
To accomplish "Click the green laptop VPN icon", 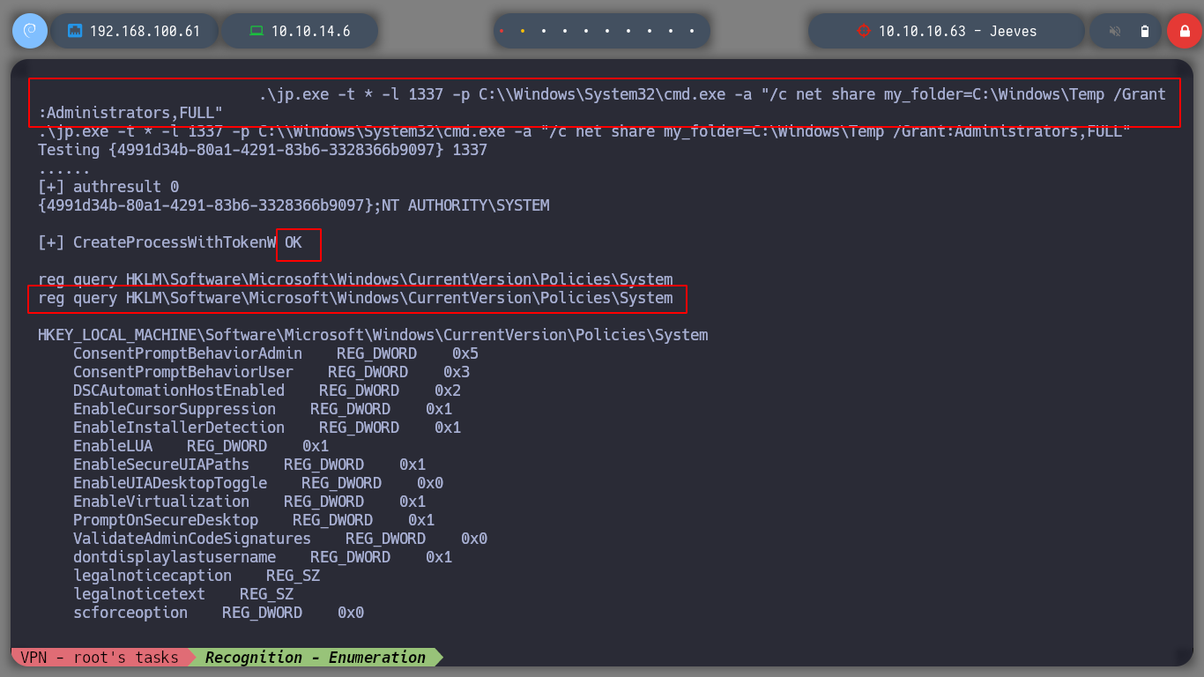I will click(256, 31).
